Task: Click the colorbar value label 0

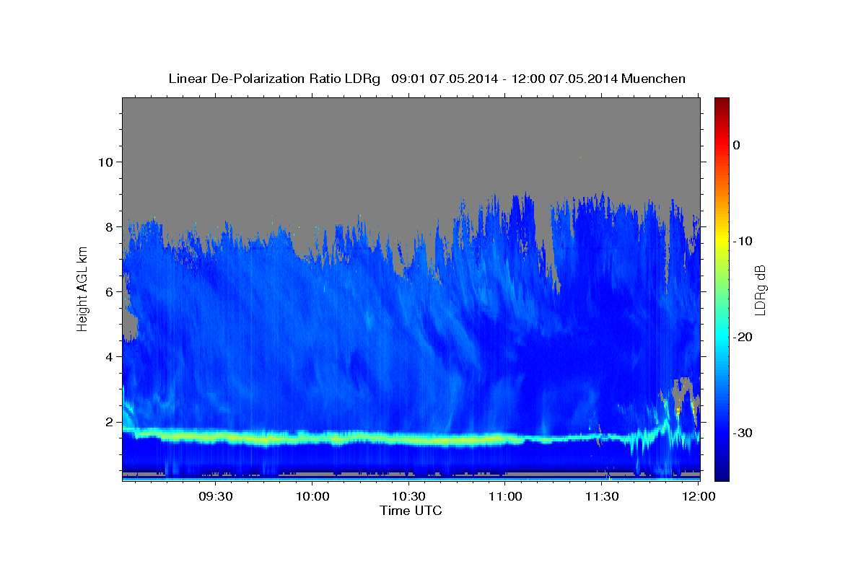Action: point(737,145)
